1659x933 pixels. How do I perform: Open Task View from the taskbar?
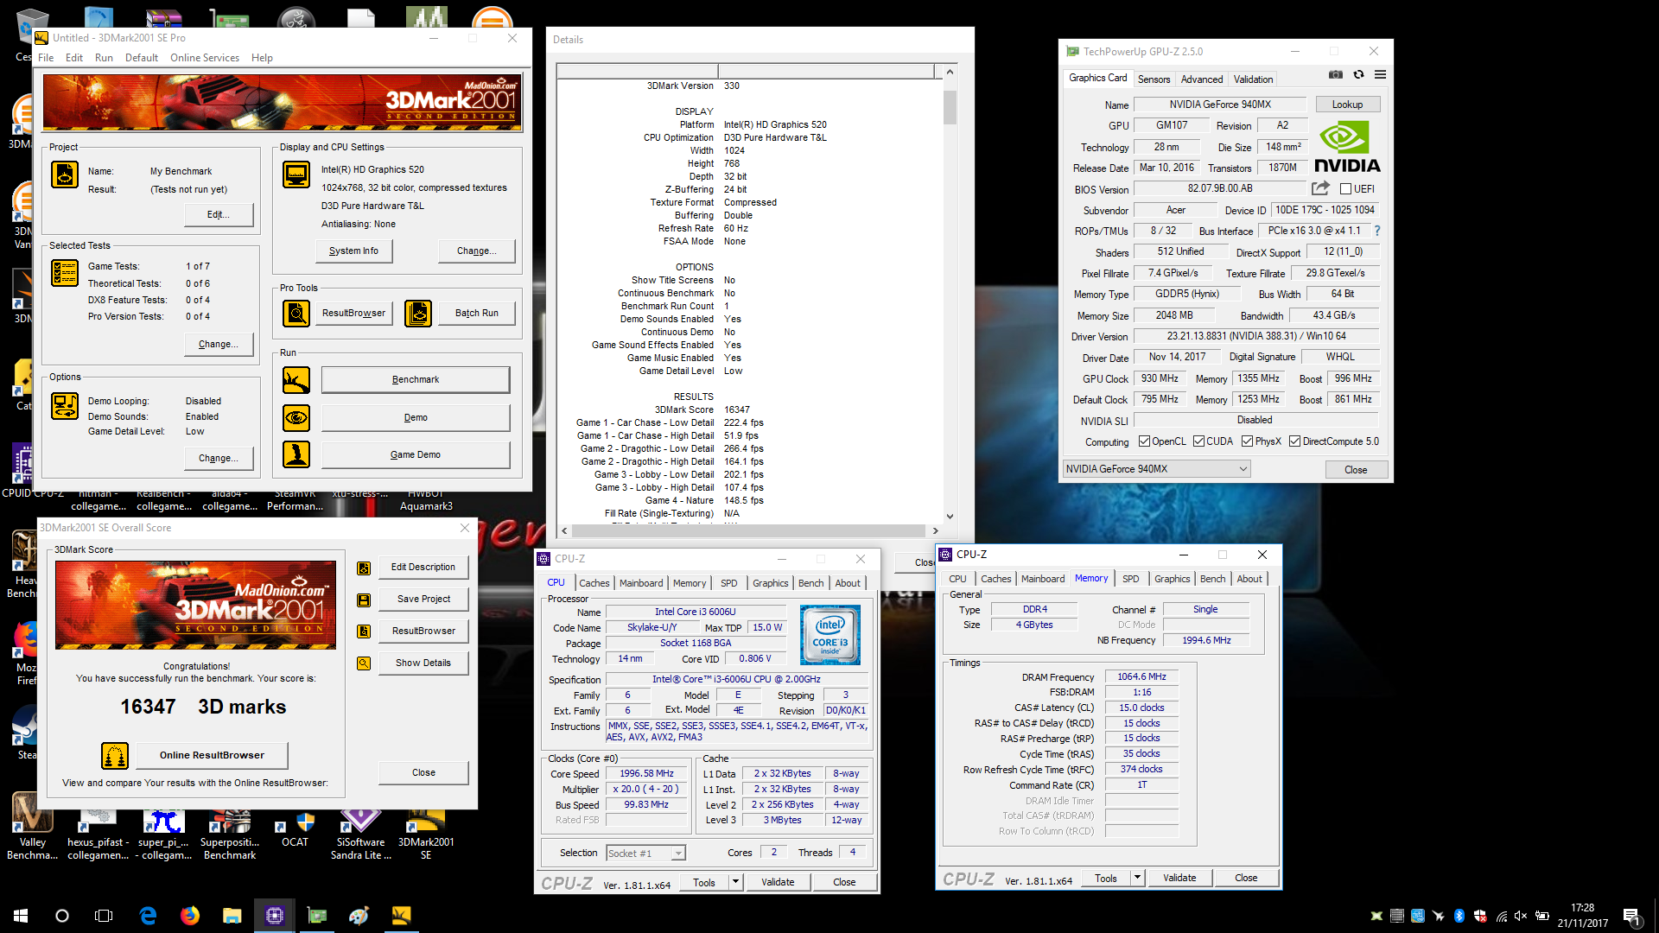coord(104,916)
